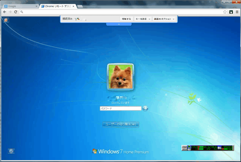This screenshot has height=162, width=241.
Task: Open the キーを送信 dropdown
Action: (143, 19)
